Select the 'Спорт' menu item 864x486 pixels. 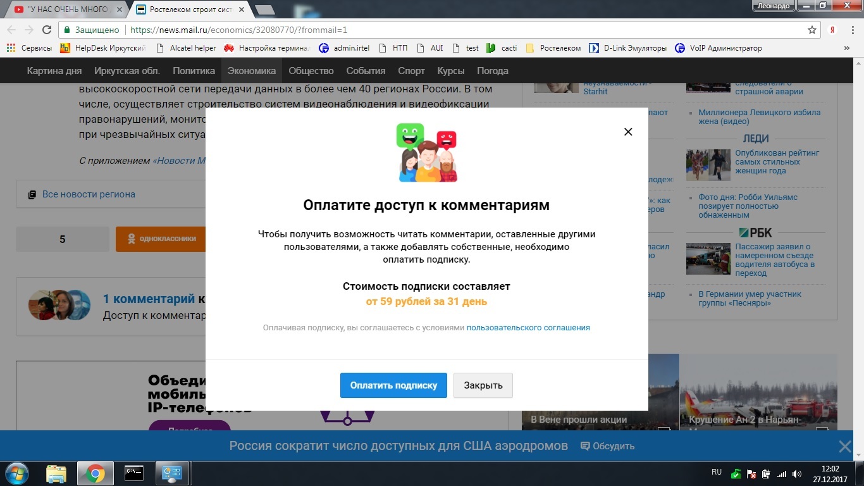pyautogui.click(x=411, y=71)
